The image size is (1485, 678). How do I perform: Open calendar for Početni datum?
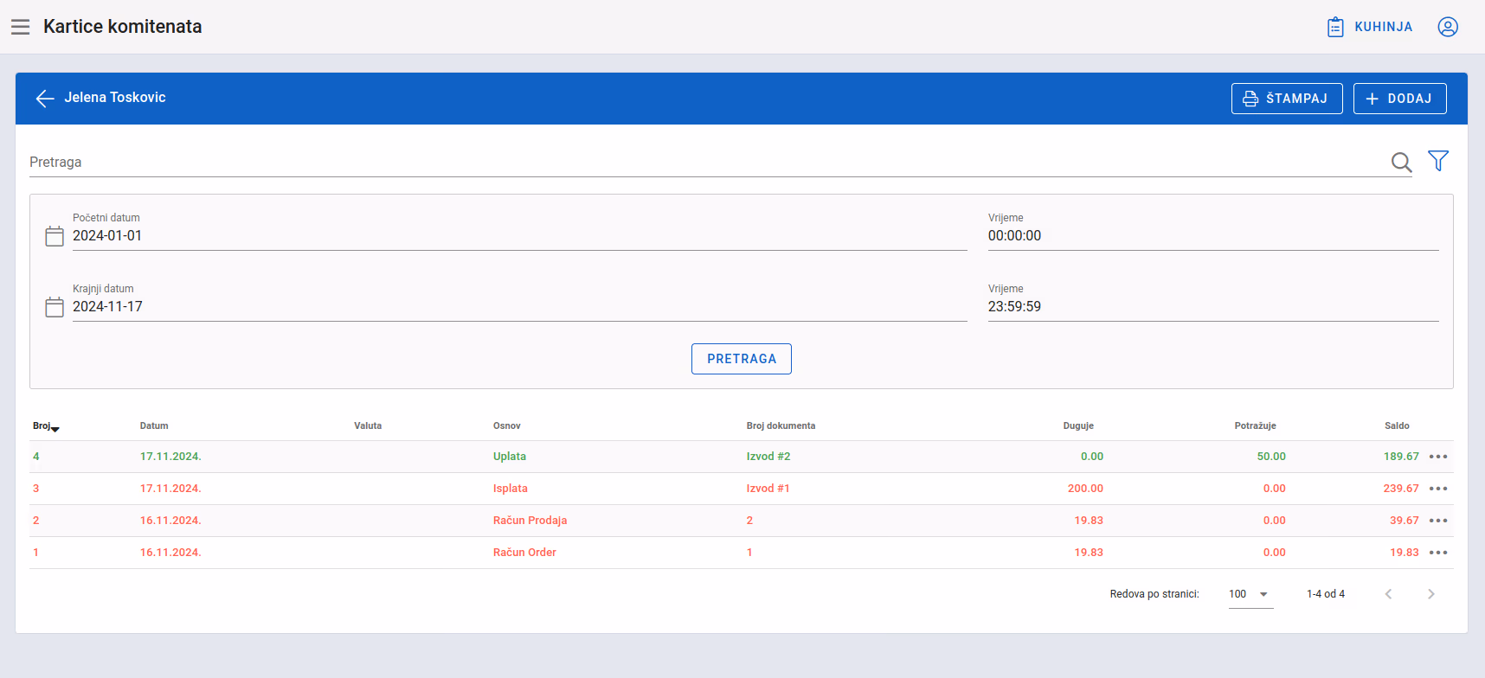coord(55,236)
